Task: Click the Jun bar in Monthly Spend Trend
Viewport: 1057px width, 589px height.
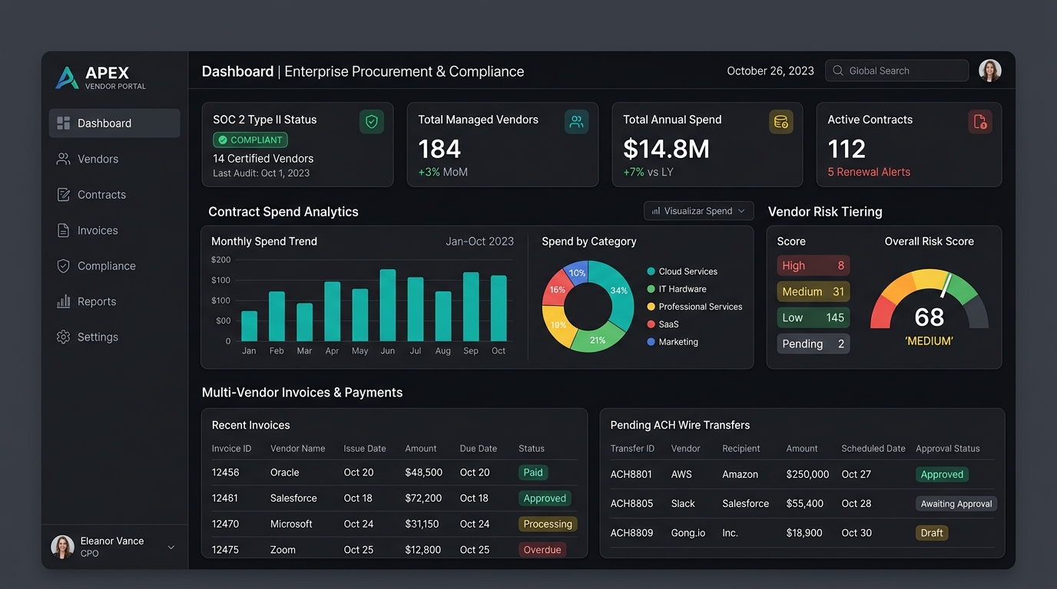Action: pyautogui.click(x=388, y=305)
